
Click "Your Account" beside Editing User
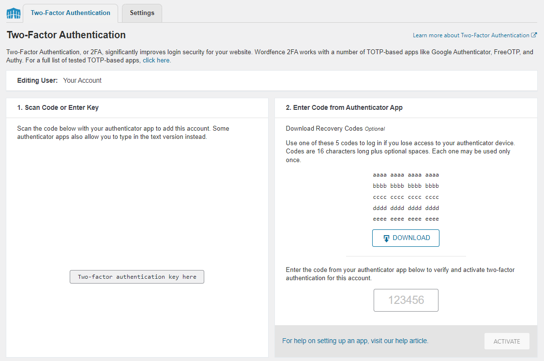tap(82, 80)
